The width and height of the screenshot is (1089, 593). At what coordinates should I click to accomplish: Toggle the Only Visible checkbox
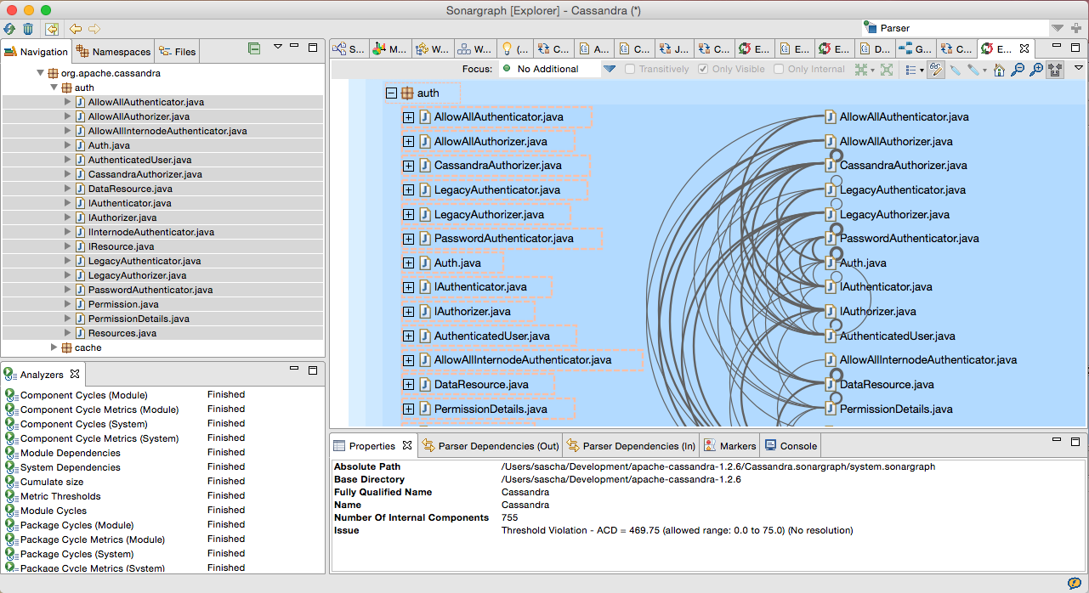(703, 70)
